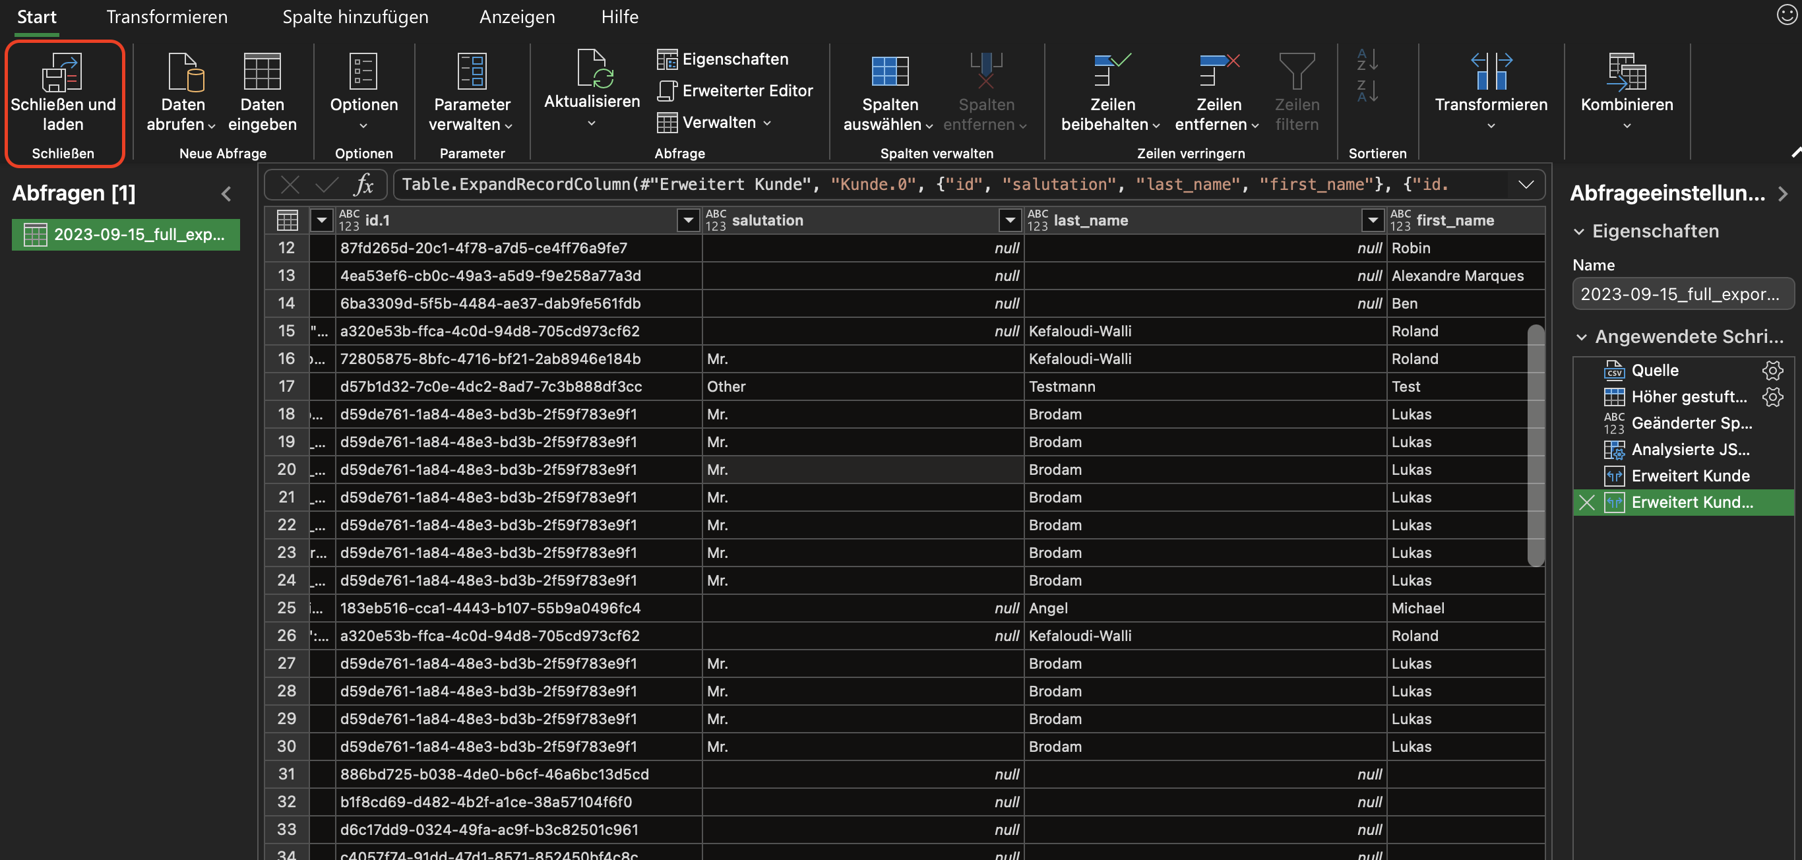Click the cell containing Angel
The width and height of the screenshot is (1802, 860).
pyautogui.click(x=1204, y=608)
